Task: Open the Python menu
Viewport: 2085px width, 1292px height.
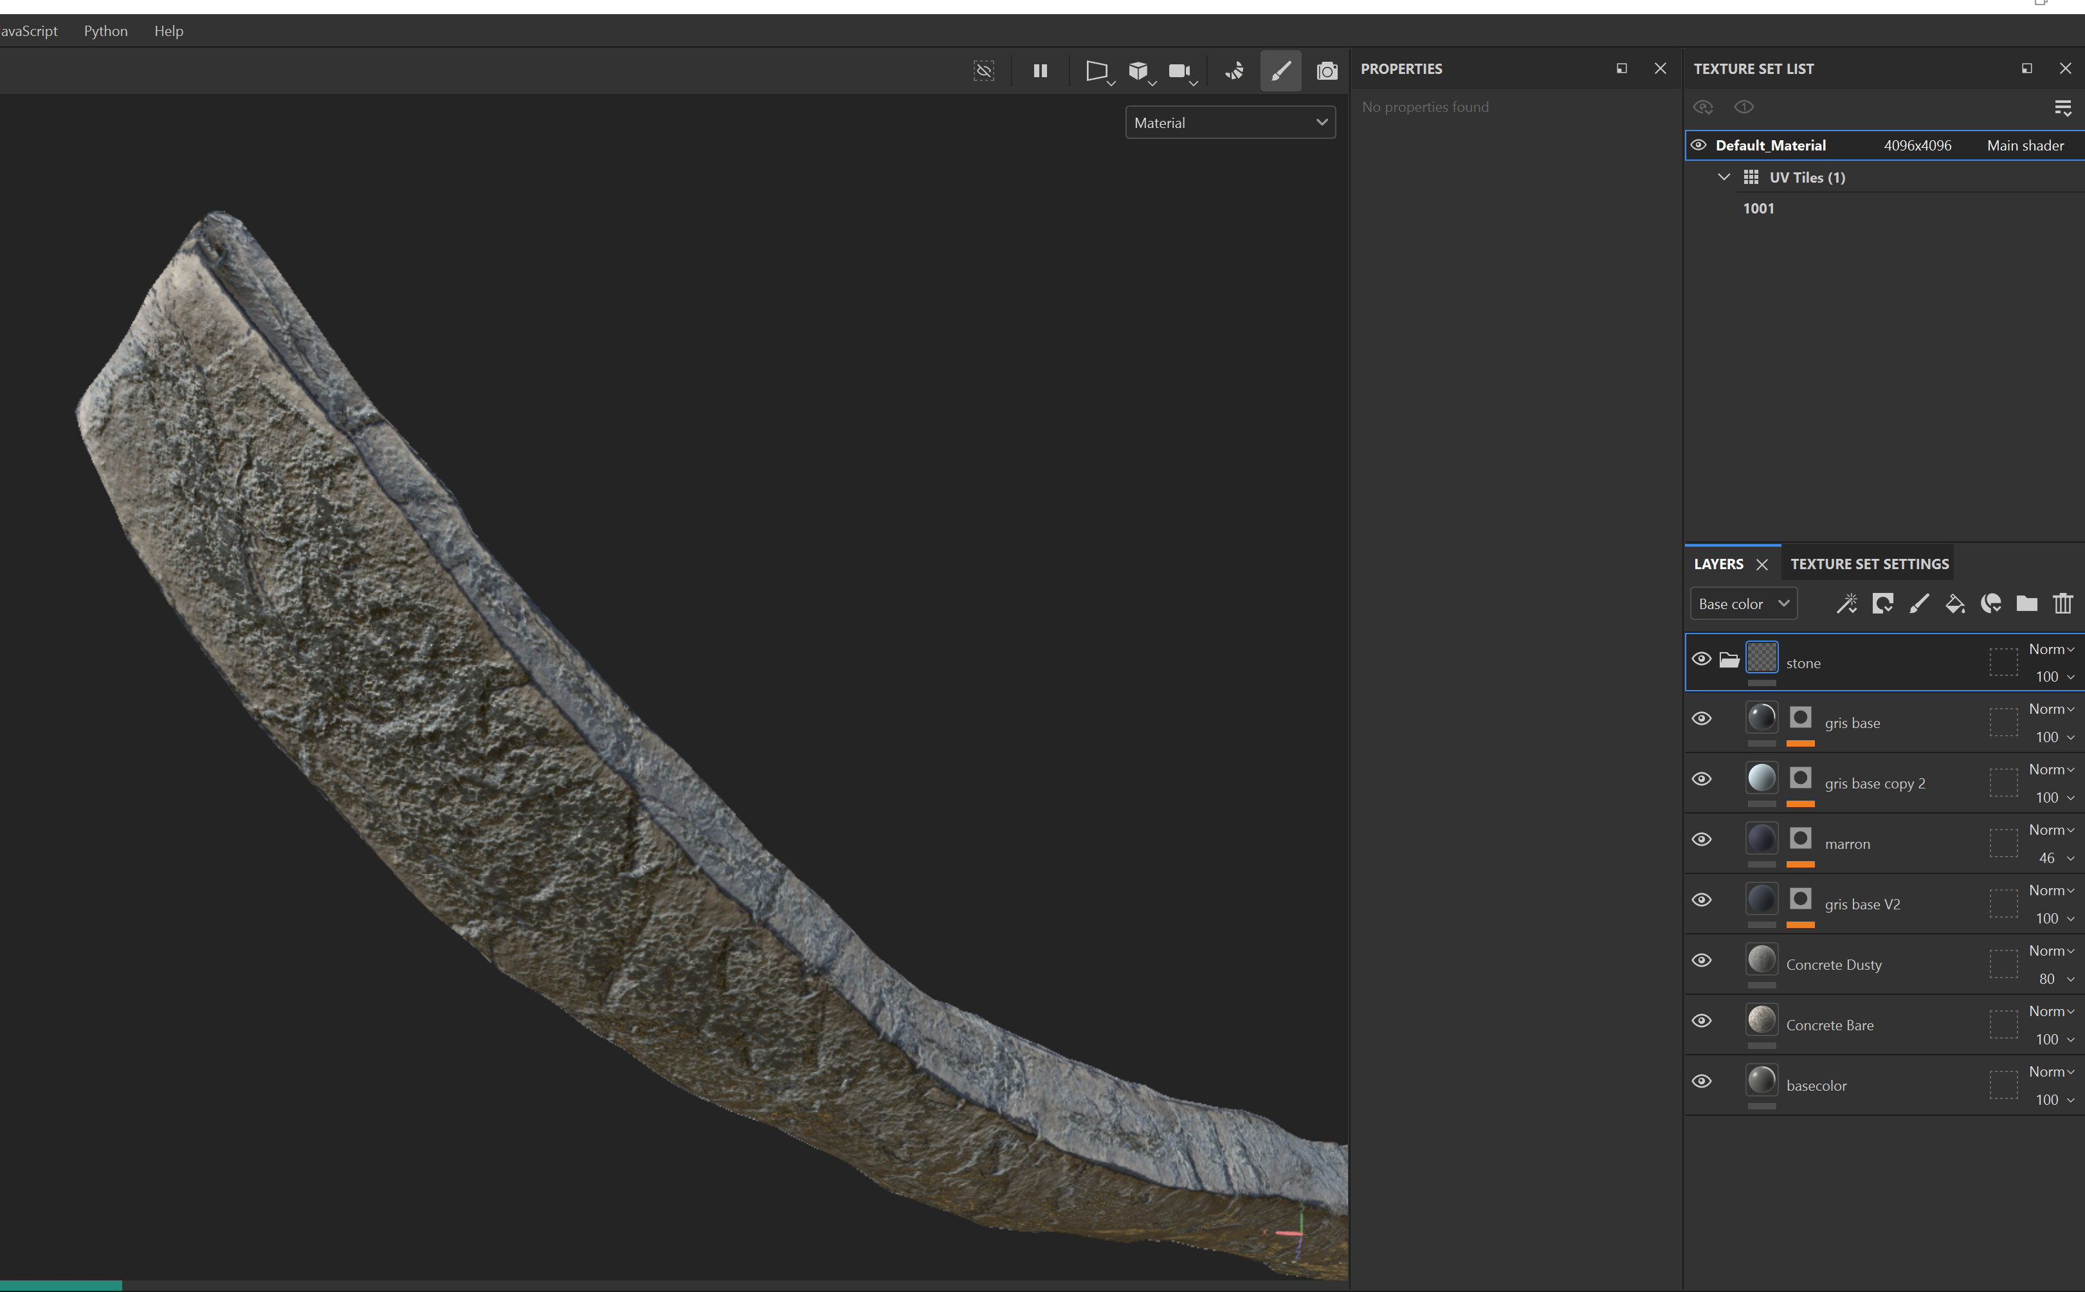Action: (106, 31)
